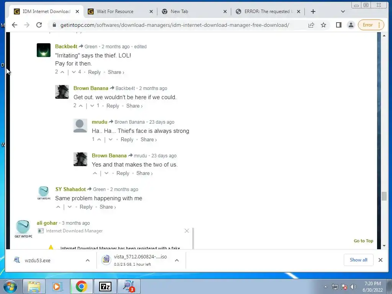Downvote Brown Banana's 'Get out' comment
The image size is (392, 294).
pyautogui.click(x=92, y=106)
